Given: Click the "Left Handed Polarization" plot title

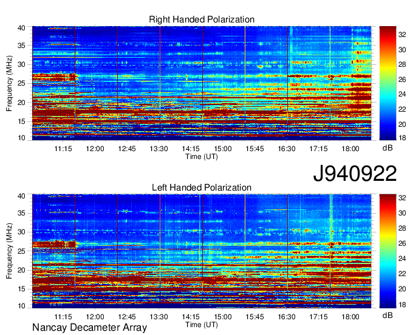Looking at the screenshot, I should point(202,188).
